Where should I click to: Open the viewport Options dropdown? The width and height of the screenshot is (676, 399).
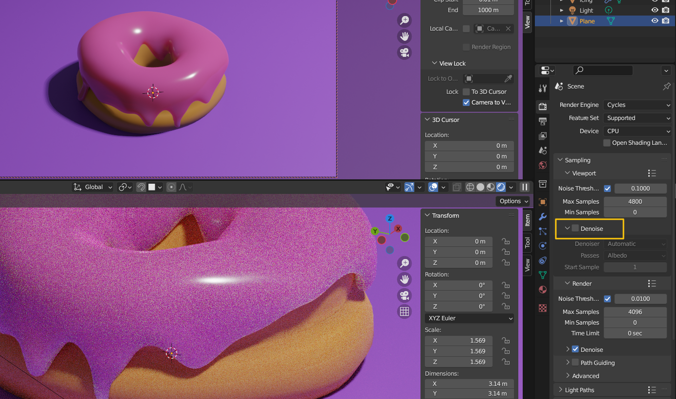point(513,201)
